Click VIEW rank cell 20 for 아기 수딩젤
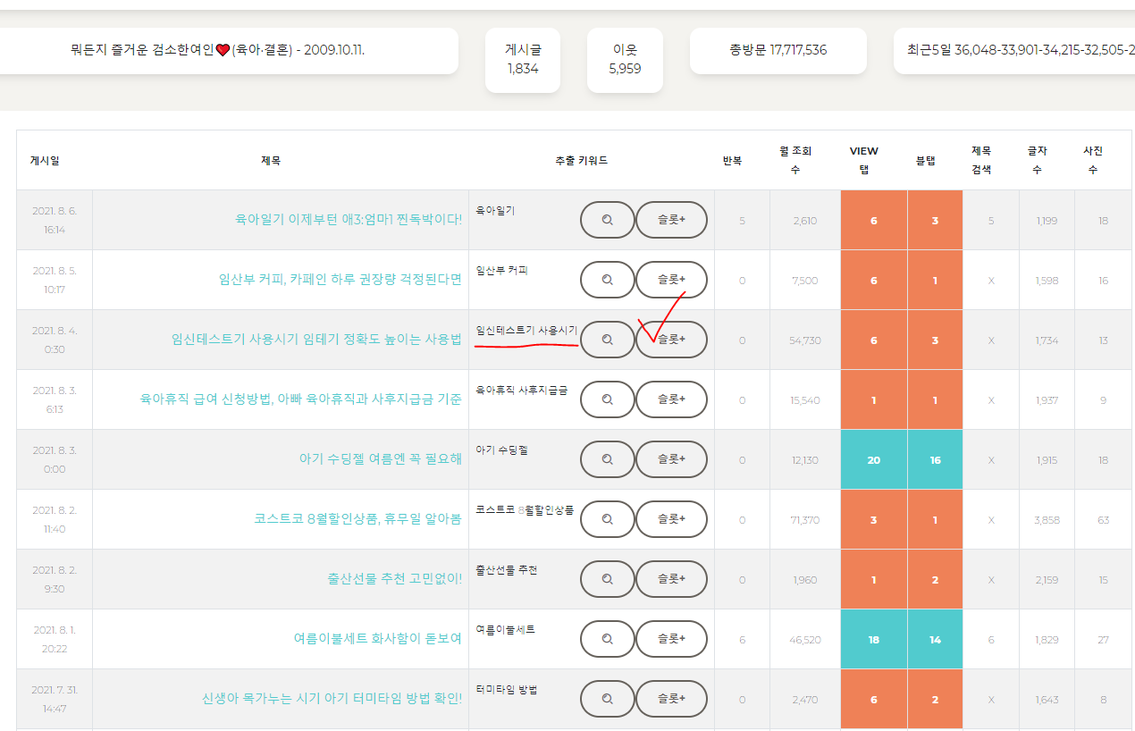 [x=874, y=459]
